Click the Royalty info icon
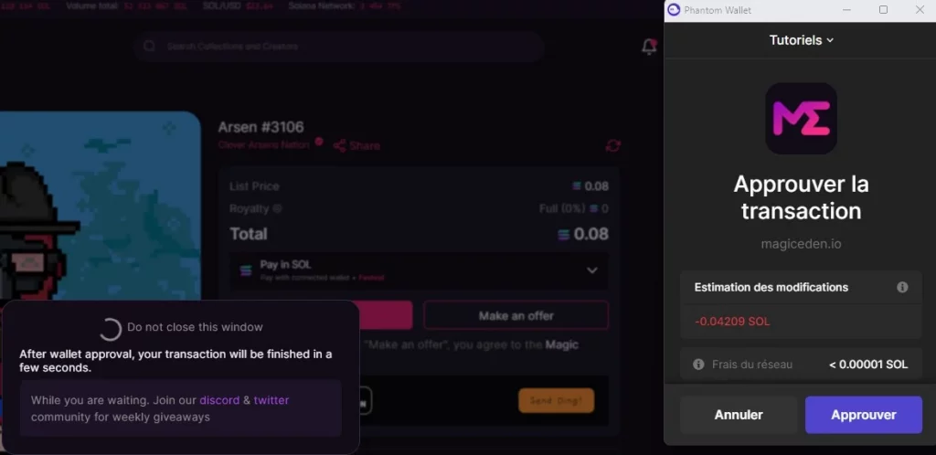The image size is (936, 455). pos(278,209)
